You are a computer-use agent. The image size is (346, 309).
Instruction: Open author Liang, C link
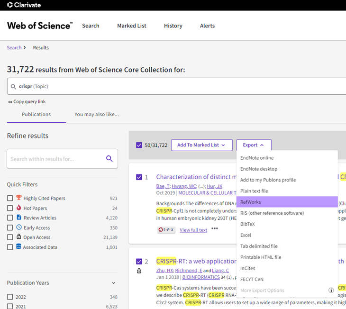point(220,271)
